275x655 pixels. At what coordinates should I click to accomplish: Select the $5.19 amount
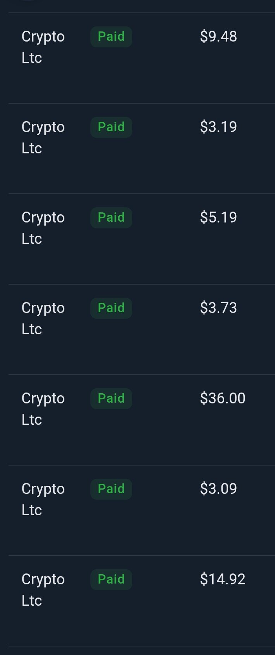[218, 217]
